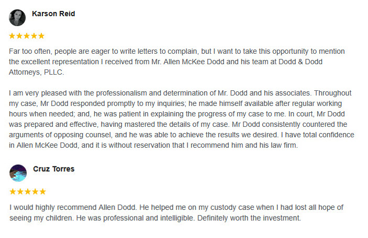Open the Karson Reid reviewer name

53,14
